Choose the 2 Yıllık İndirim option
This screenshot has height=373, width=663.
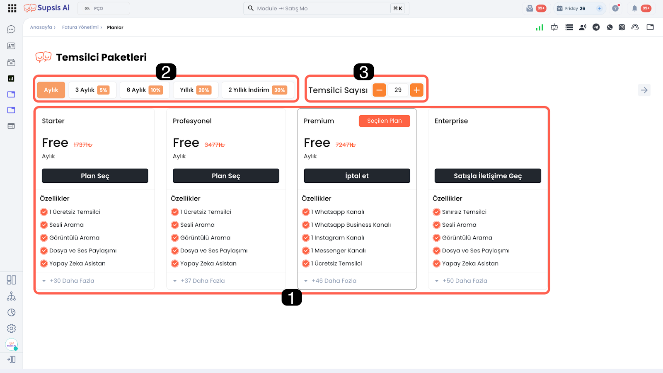pyautogui.click(x=257, y=90)
